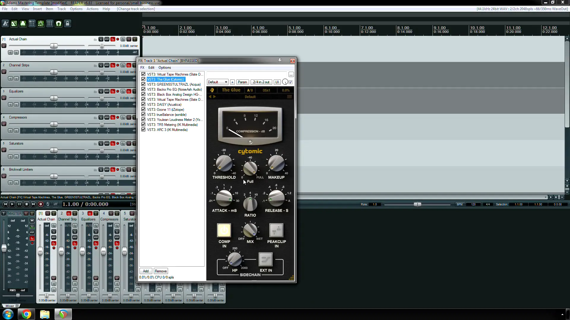Open the Actions menu
This screenshot has height=320, width=570.
tap(92, 9)
